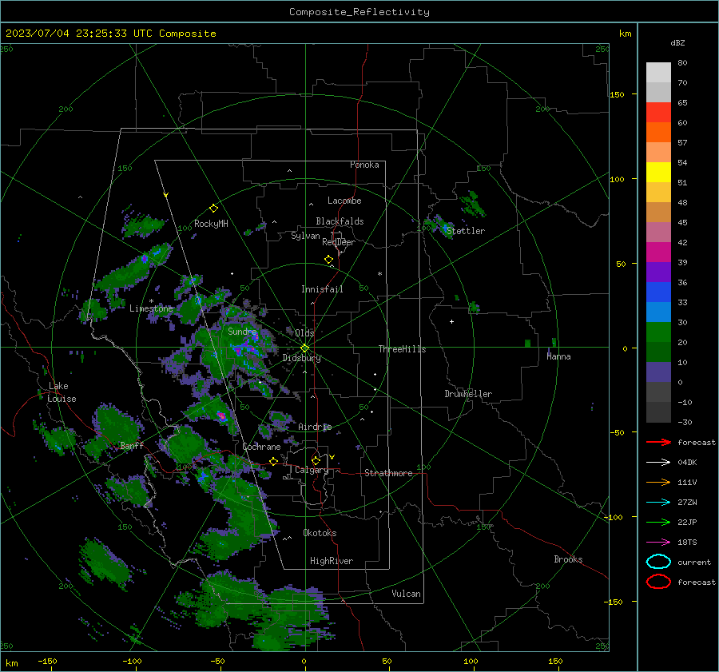Click the light blue dBZ legend swatch

[658, 312]
